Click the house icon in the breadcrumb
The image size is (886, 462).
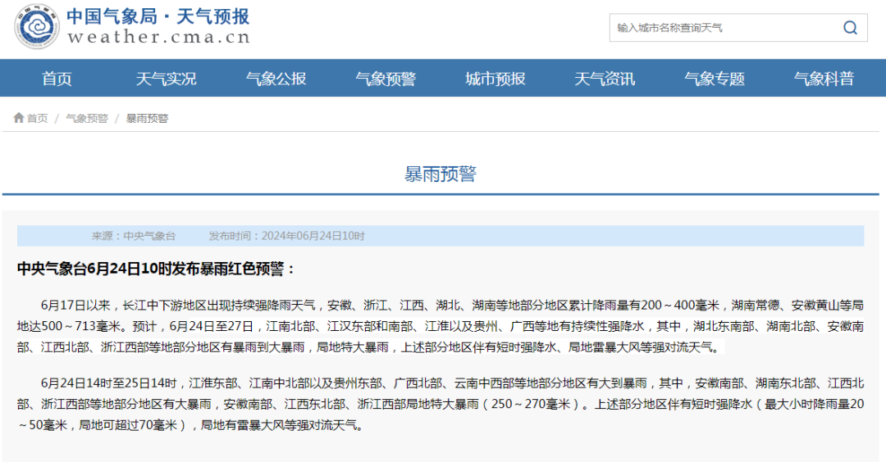click(18, 118)
